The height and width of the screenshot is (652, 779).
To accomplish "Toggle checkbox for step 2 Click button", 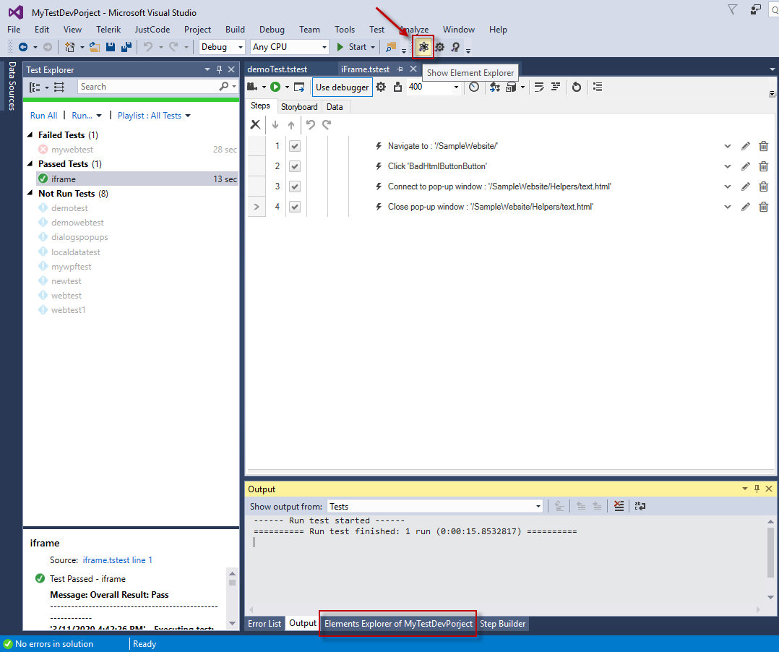I will (x=295, y=166).
